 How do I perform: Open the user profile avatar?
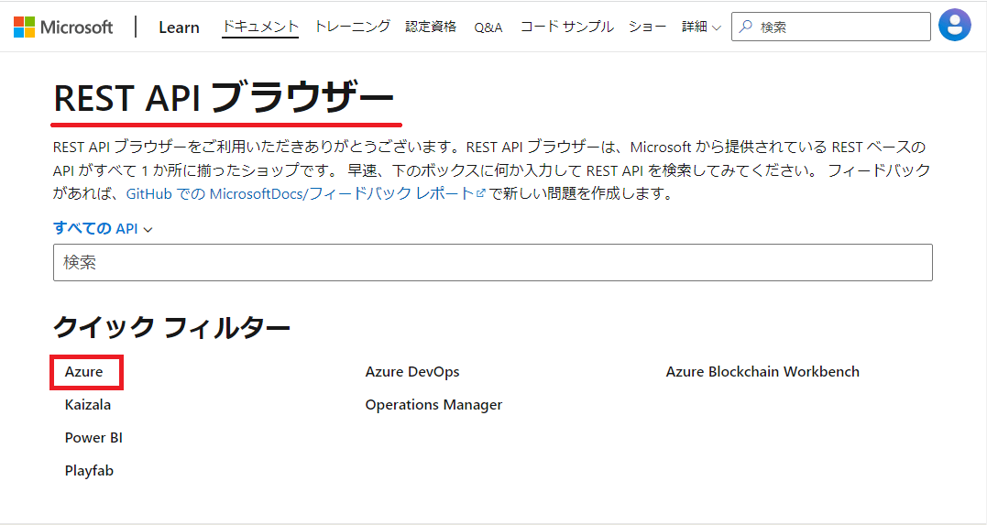(x=954, y=25)
